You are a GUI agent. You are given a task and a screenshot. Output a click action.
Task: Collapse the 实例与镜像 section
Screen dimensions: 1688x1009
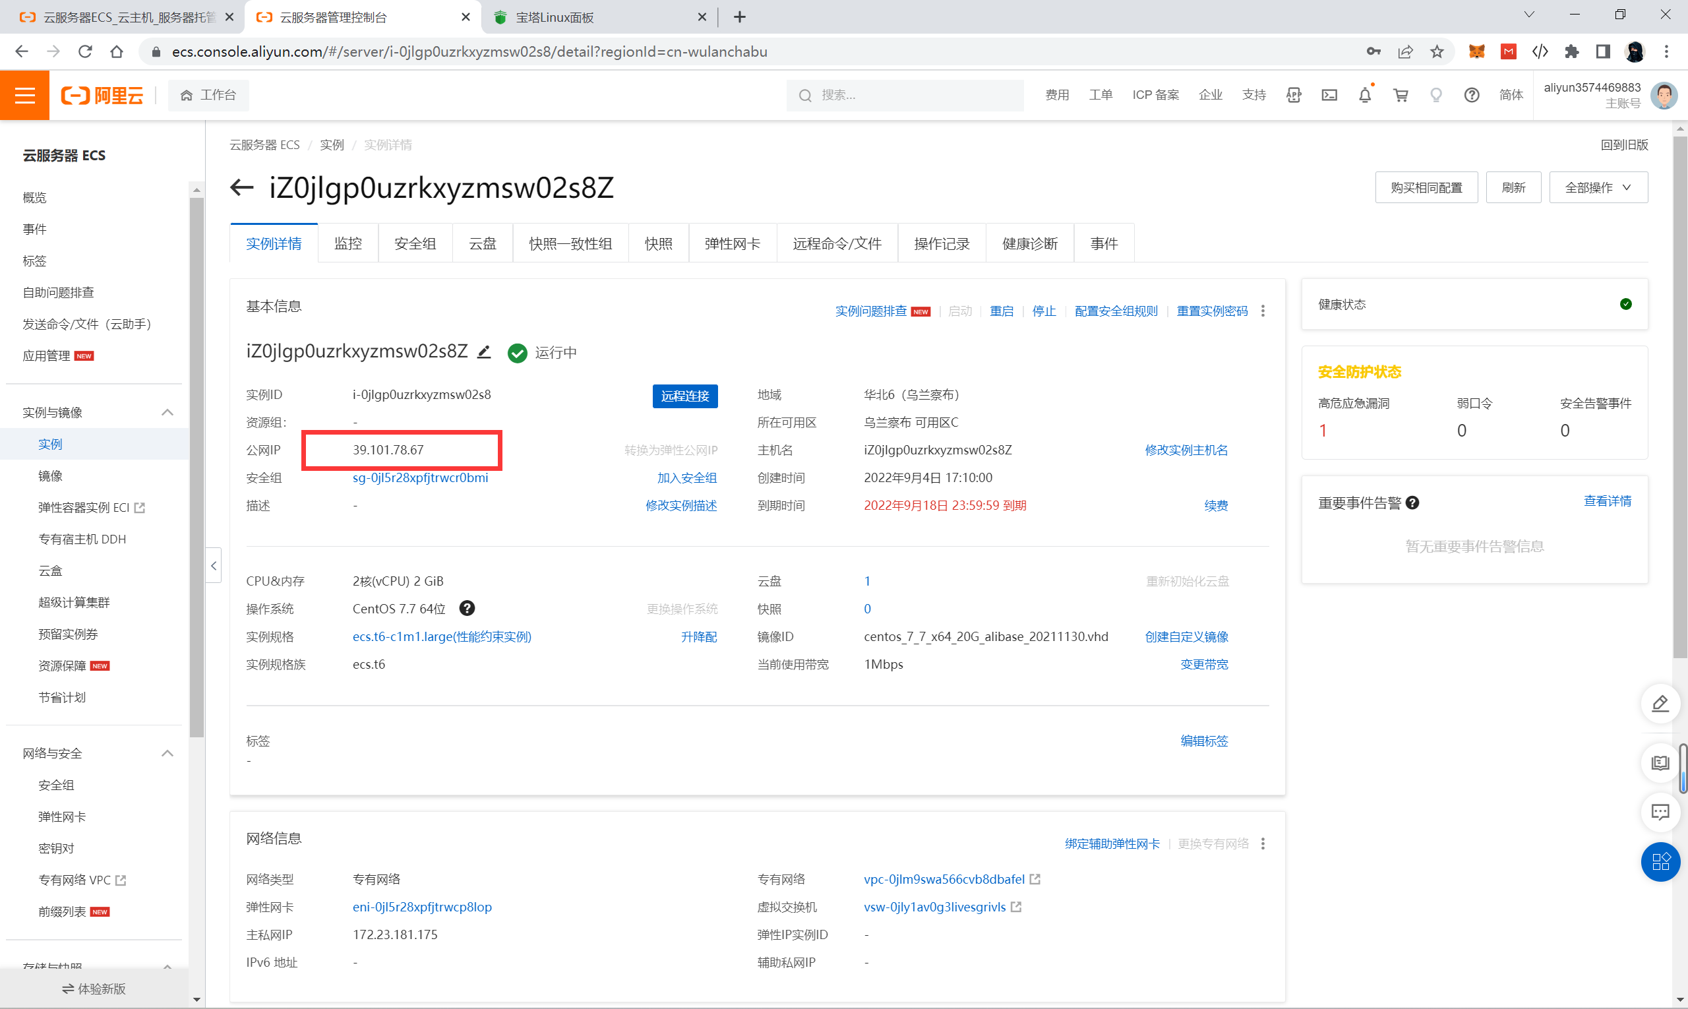[x=167, y=412]
